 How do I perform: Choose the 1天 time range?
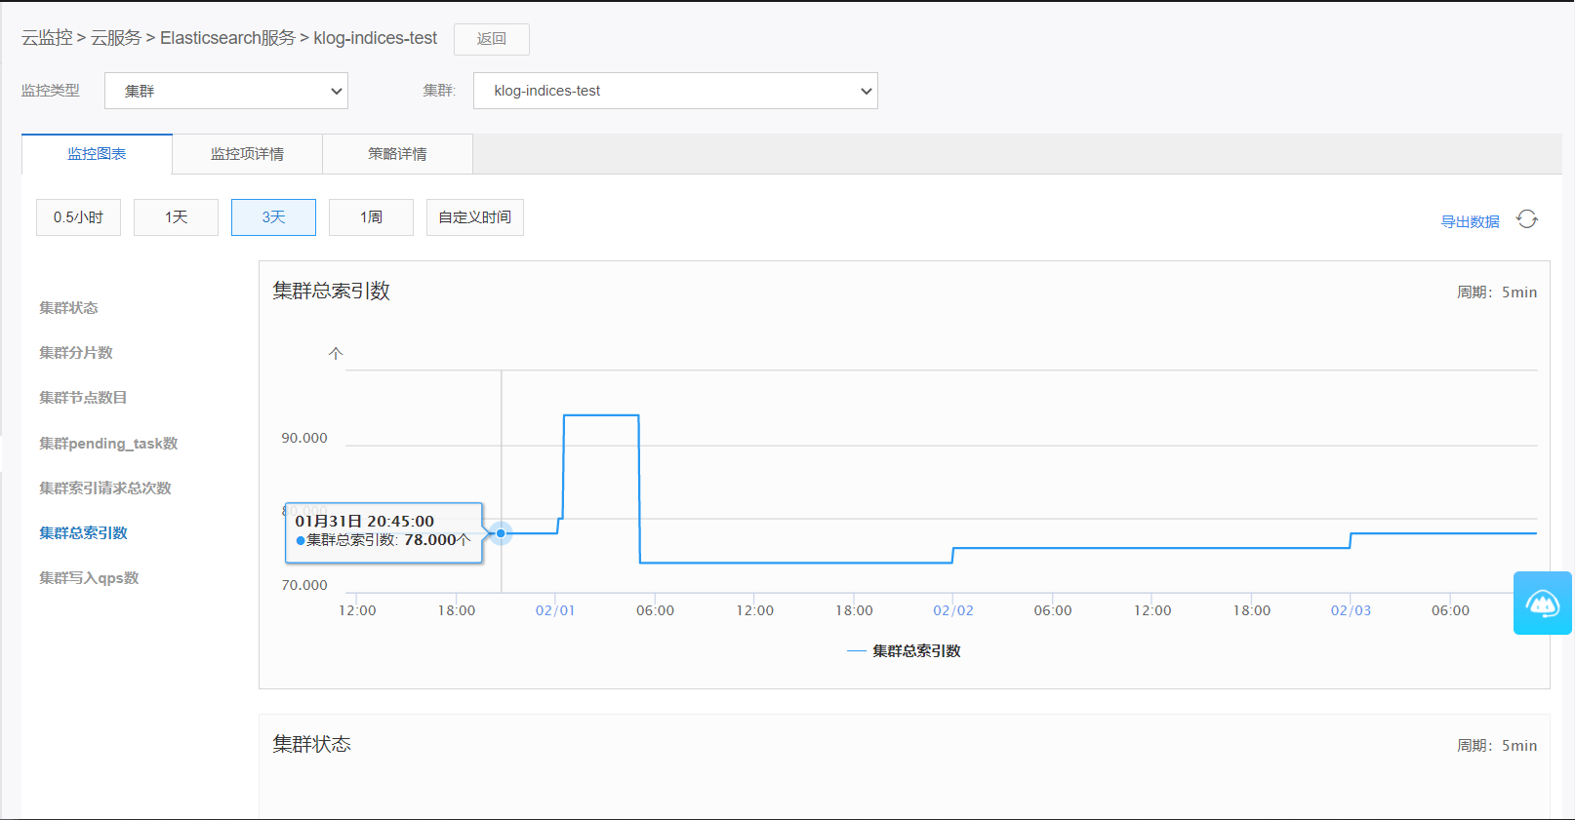(x=176, y=217)
